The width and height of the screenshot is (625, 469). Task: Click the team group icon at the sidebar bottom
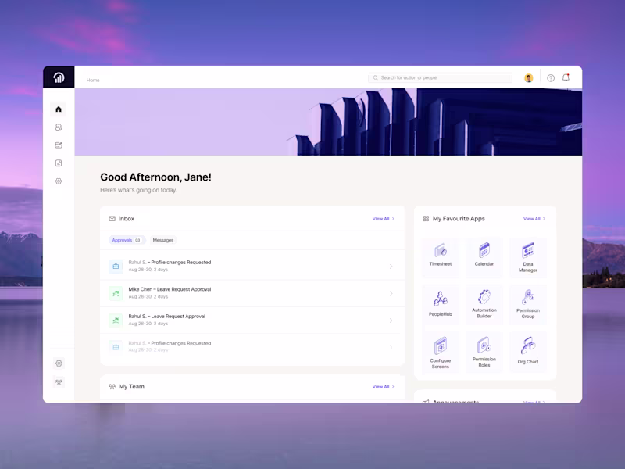point(59,382)
